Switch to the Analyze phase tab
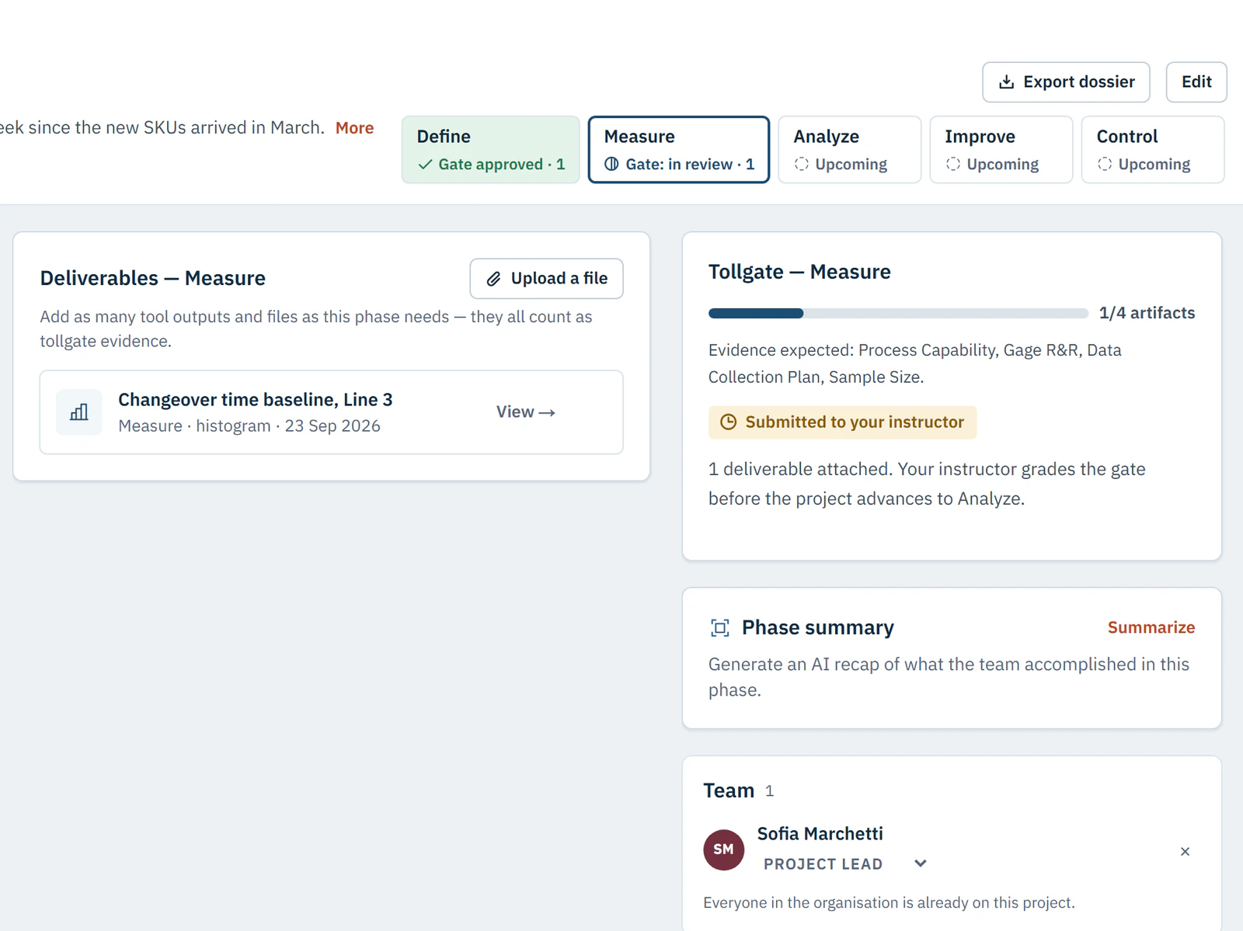This screenshot has width=1243, height=931. point(850,150)
